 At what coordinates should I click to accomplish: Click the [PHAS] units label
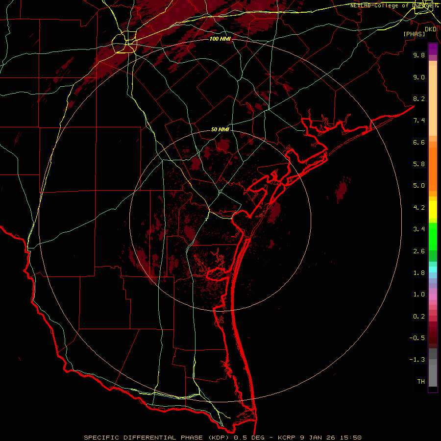click(x=414, y=34)
